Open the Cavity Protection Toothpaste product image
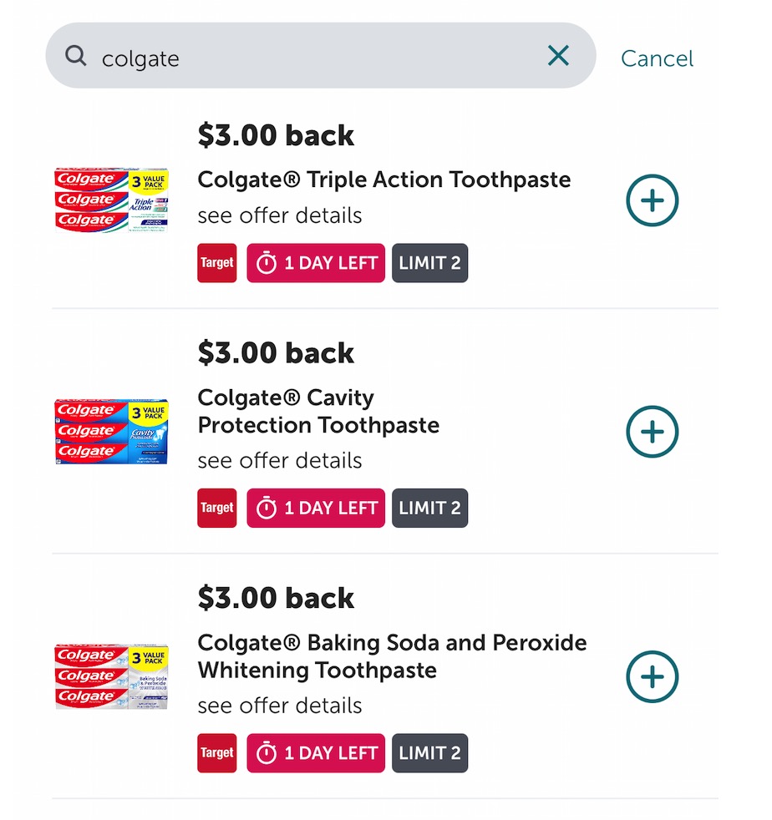The image size is (772, 820). [x=111, y=432]
